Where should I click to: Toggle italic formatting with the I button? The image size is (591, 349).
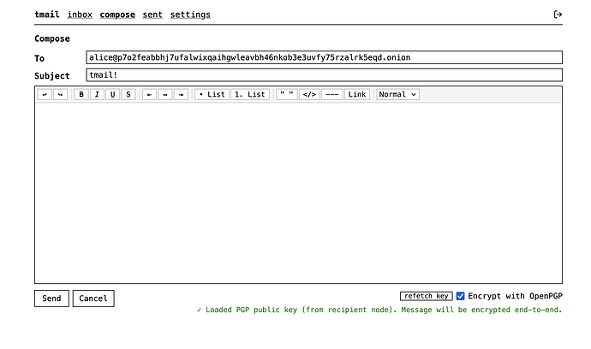click(98, 94)
